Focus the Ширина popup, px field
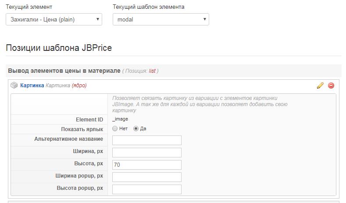The height and width of the screenshot is (203, 346). click(x=147, y=177)
